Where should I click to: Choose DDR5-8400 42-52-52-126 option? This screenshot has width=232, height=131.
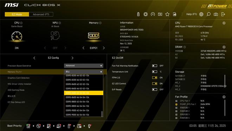click(x=84, y=84)
